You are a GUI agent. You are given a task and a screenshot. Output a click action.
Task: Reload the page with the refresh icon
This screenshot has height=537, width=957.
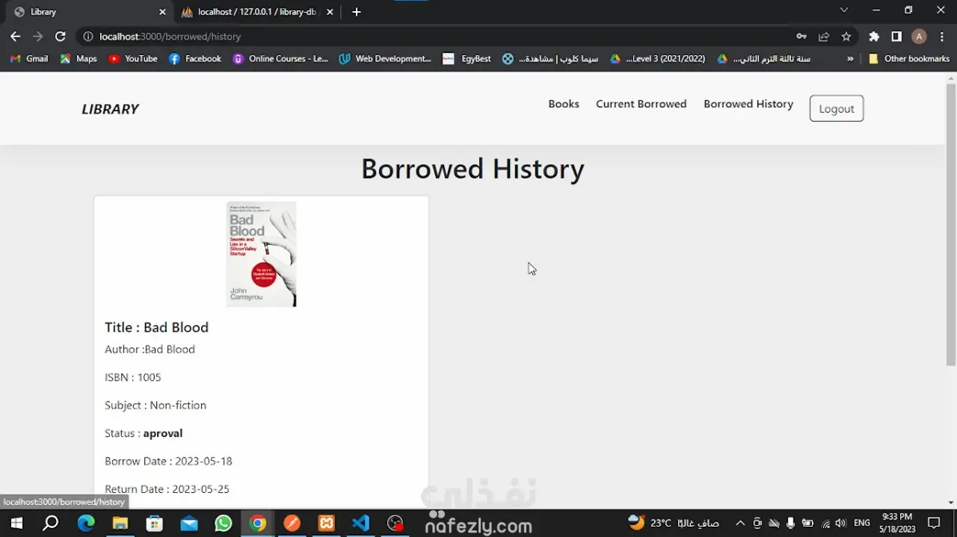tap(60, 36)
